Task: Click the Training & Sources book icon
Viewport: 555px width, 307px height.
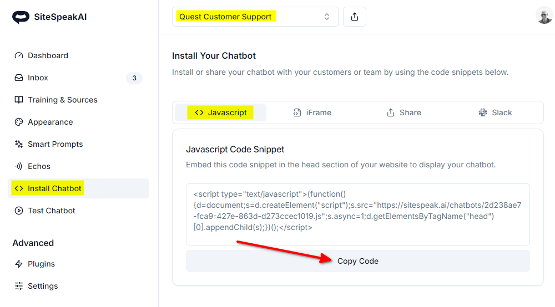Action: [x=19, y=100]
